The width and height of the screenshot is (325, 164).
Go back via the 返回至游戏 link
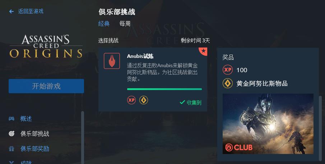[x=31, y=11]
